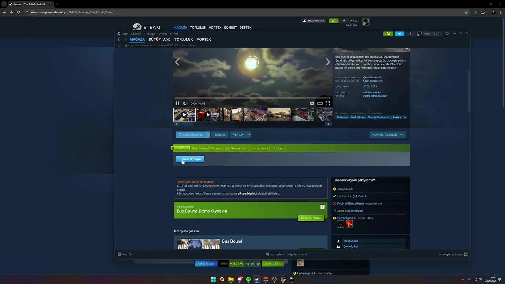This screenshot has width=505, height=284.
Task: Open video player settings gear
Action: pos(312,103)
